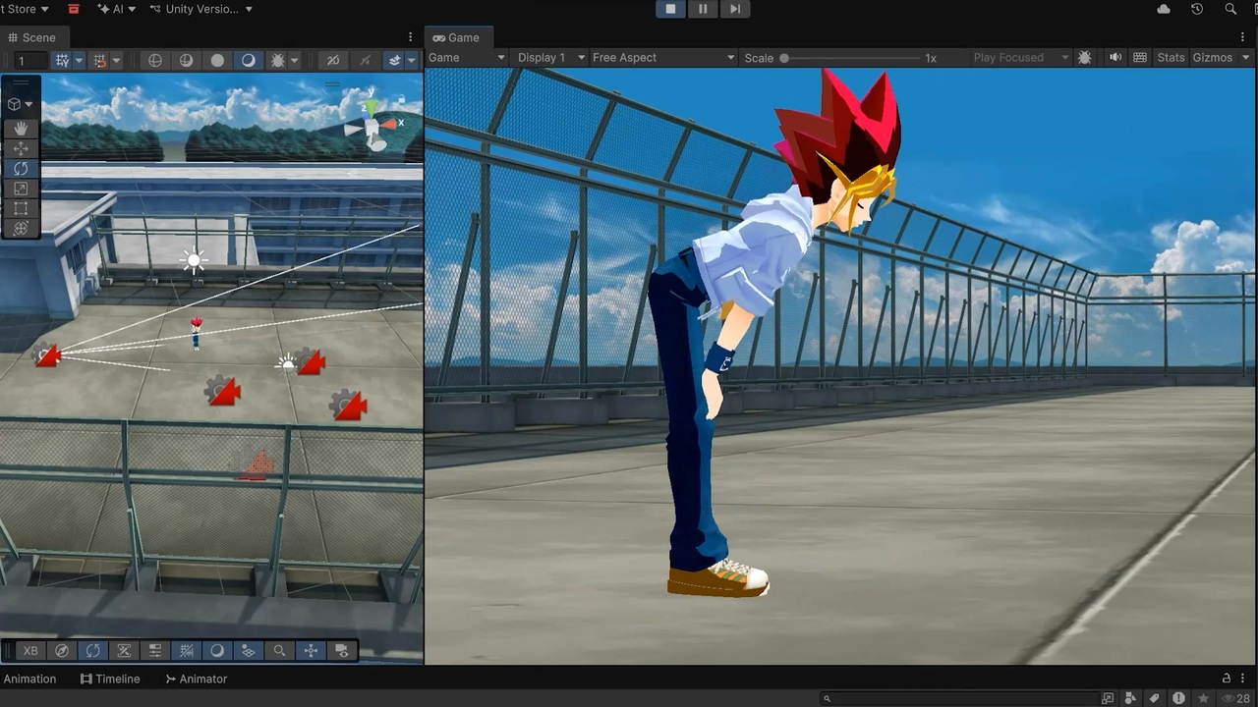Pause the running game

[703, 9]
